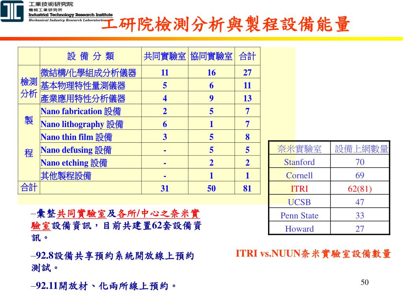Screen dimensions: 403x302
Task: Click the value 33 for Penn State
Action: [360, 215]
